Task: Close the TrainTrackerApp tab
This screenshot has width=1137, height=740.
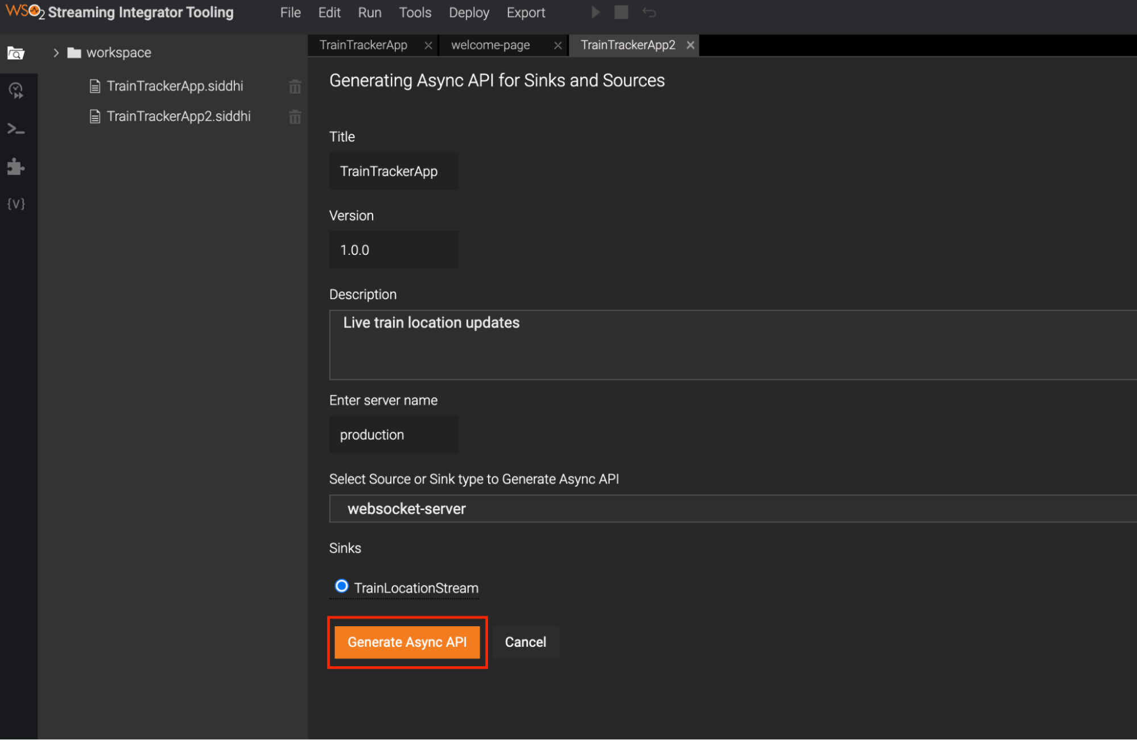Action: (428, 46)
